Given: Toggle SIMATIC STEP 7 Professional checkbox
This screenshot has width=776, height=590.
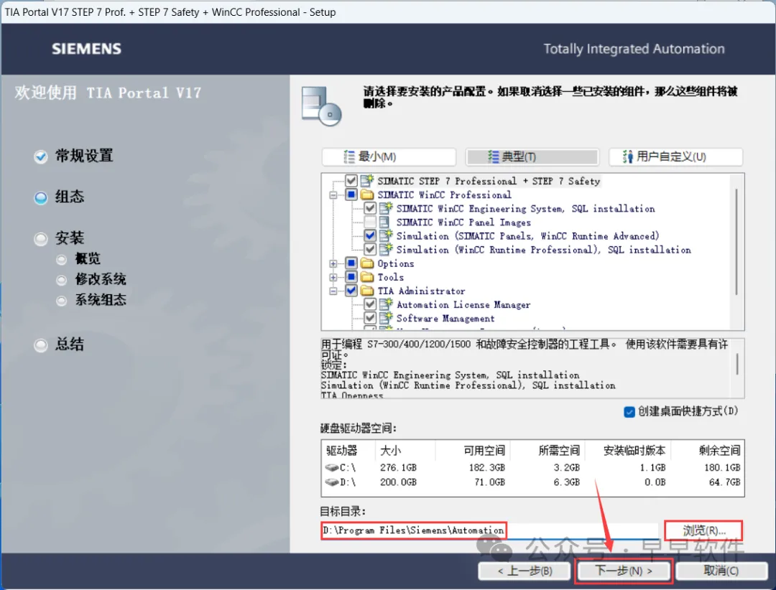Looking at the screenshot, I should 351,180.
